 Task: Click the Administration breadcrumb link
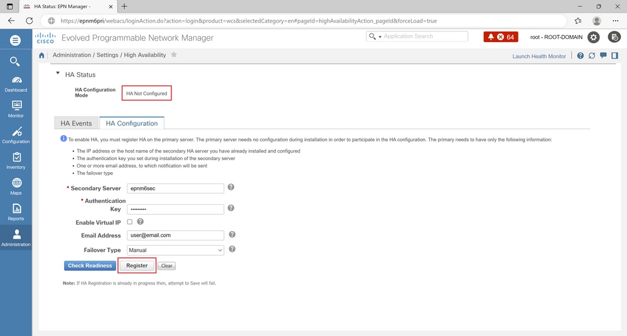coord(72,55)
